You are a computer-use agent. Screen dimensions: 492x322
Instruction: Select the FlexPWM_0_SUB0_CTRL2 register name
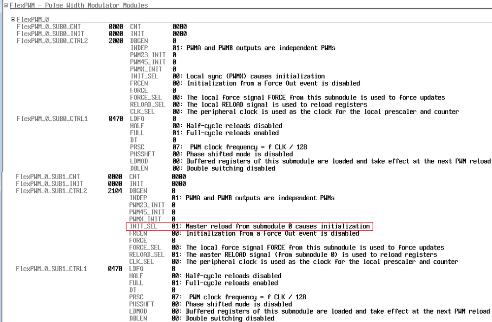point(52,41)
